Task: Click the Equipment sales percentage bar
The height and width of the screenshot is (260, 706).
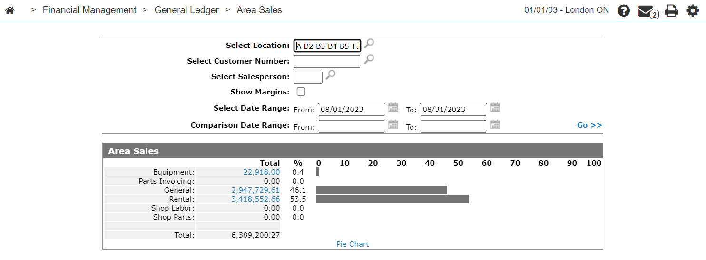Action: 317,172
